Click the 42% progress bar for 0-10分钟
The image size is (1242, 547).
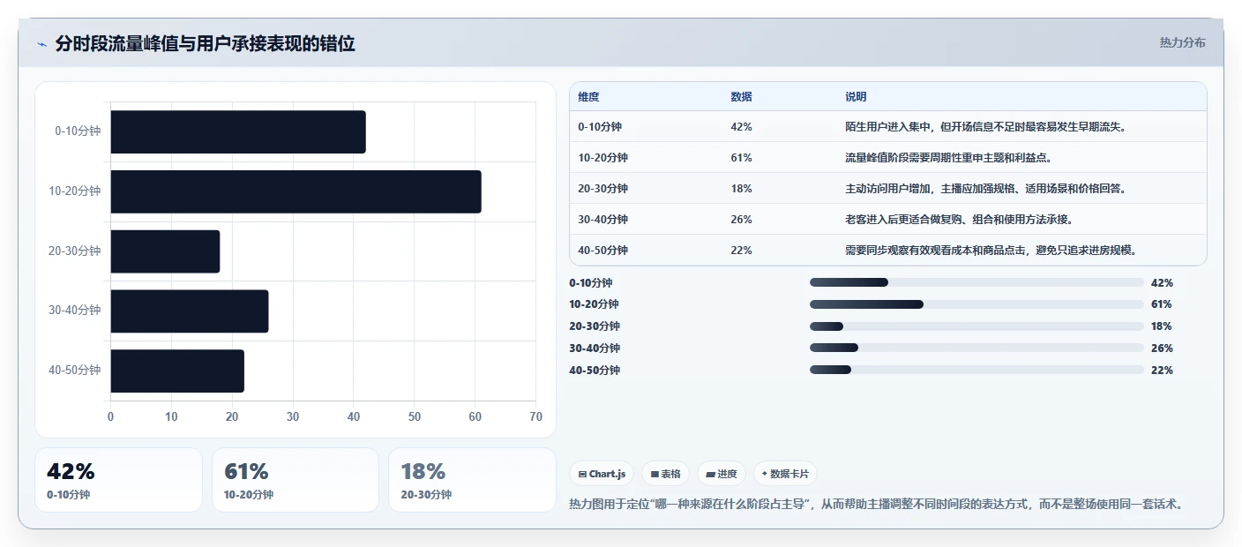tap(976, 282)
